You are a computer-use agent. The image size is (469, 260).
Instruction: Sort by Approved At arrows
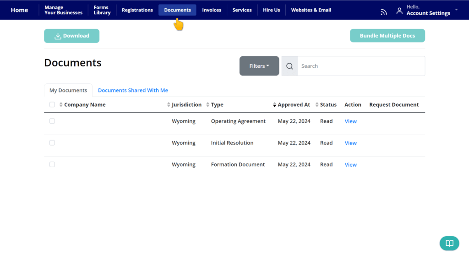tap(275, 105)
